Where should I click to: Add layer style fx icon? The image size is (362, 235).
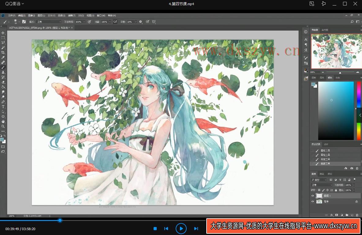point(331,215)
